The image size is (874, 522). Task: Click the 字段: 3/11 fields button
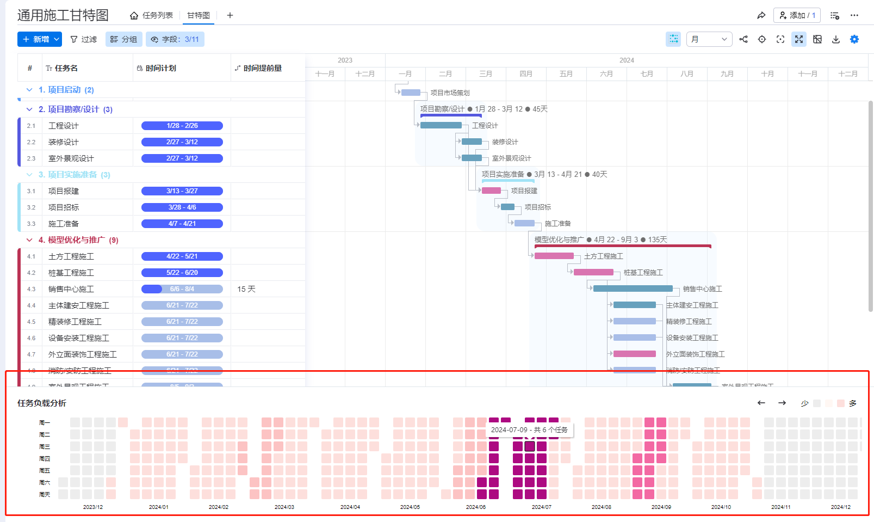pos(175,39)
